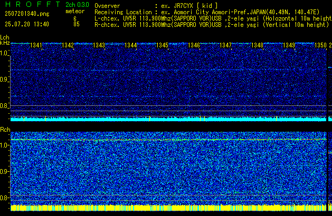
Task: Click the yellow Rch signal level strip
Action: [x=168, y=208]
